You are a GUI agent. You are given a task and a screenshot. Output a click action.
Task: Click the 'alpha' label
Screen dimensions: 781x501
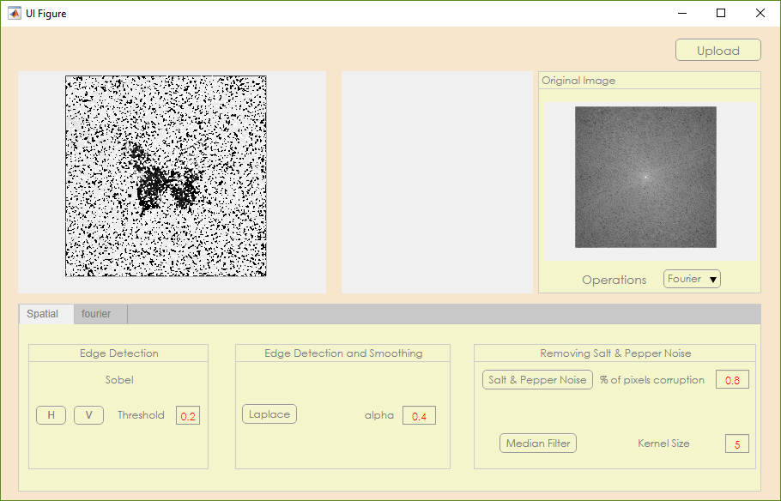pyautogui.click(x=379, y=415)
